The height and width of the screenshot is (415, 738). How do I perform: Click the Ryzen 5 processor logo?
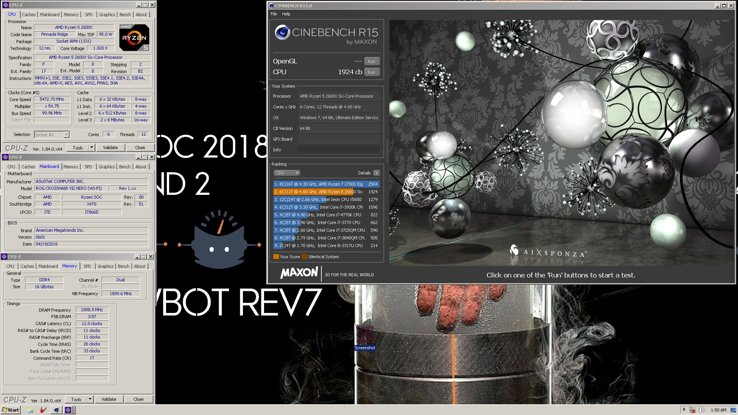[x=134, y=38]
